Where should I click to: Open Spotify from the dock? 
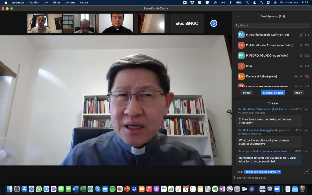[x=112, y=189]
